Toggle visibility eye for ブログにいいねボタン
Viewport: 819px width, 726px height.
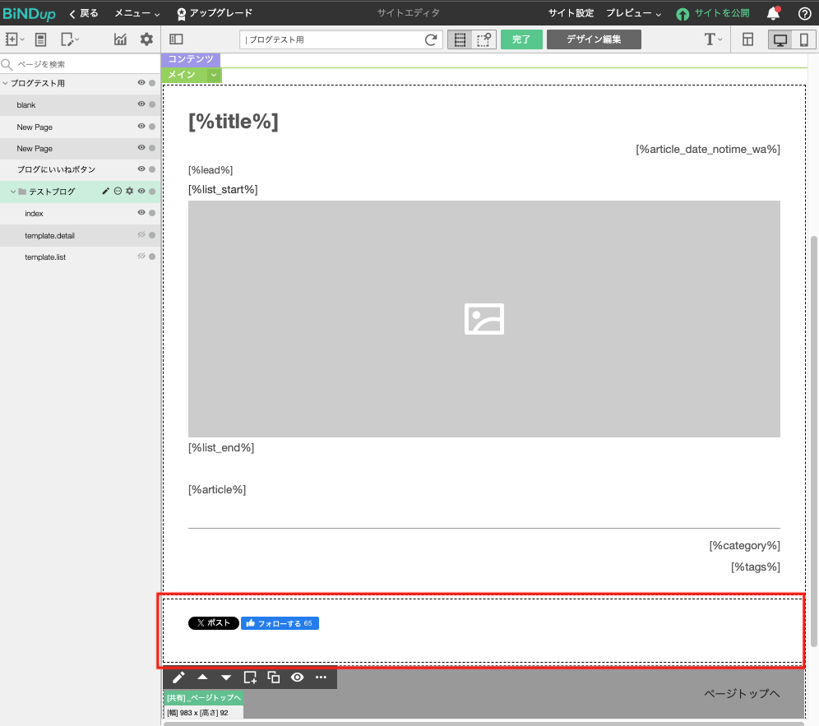141,169
